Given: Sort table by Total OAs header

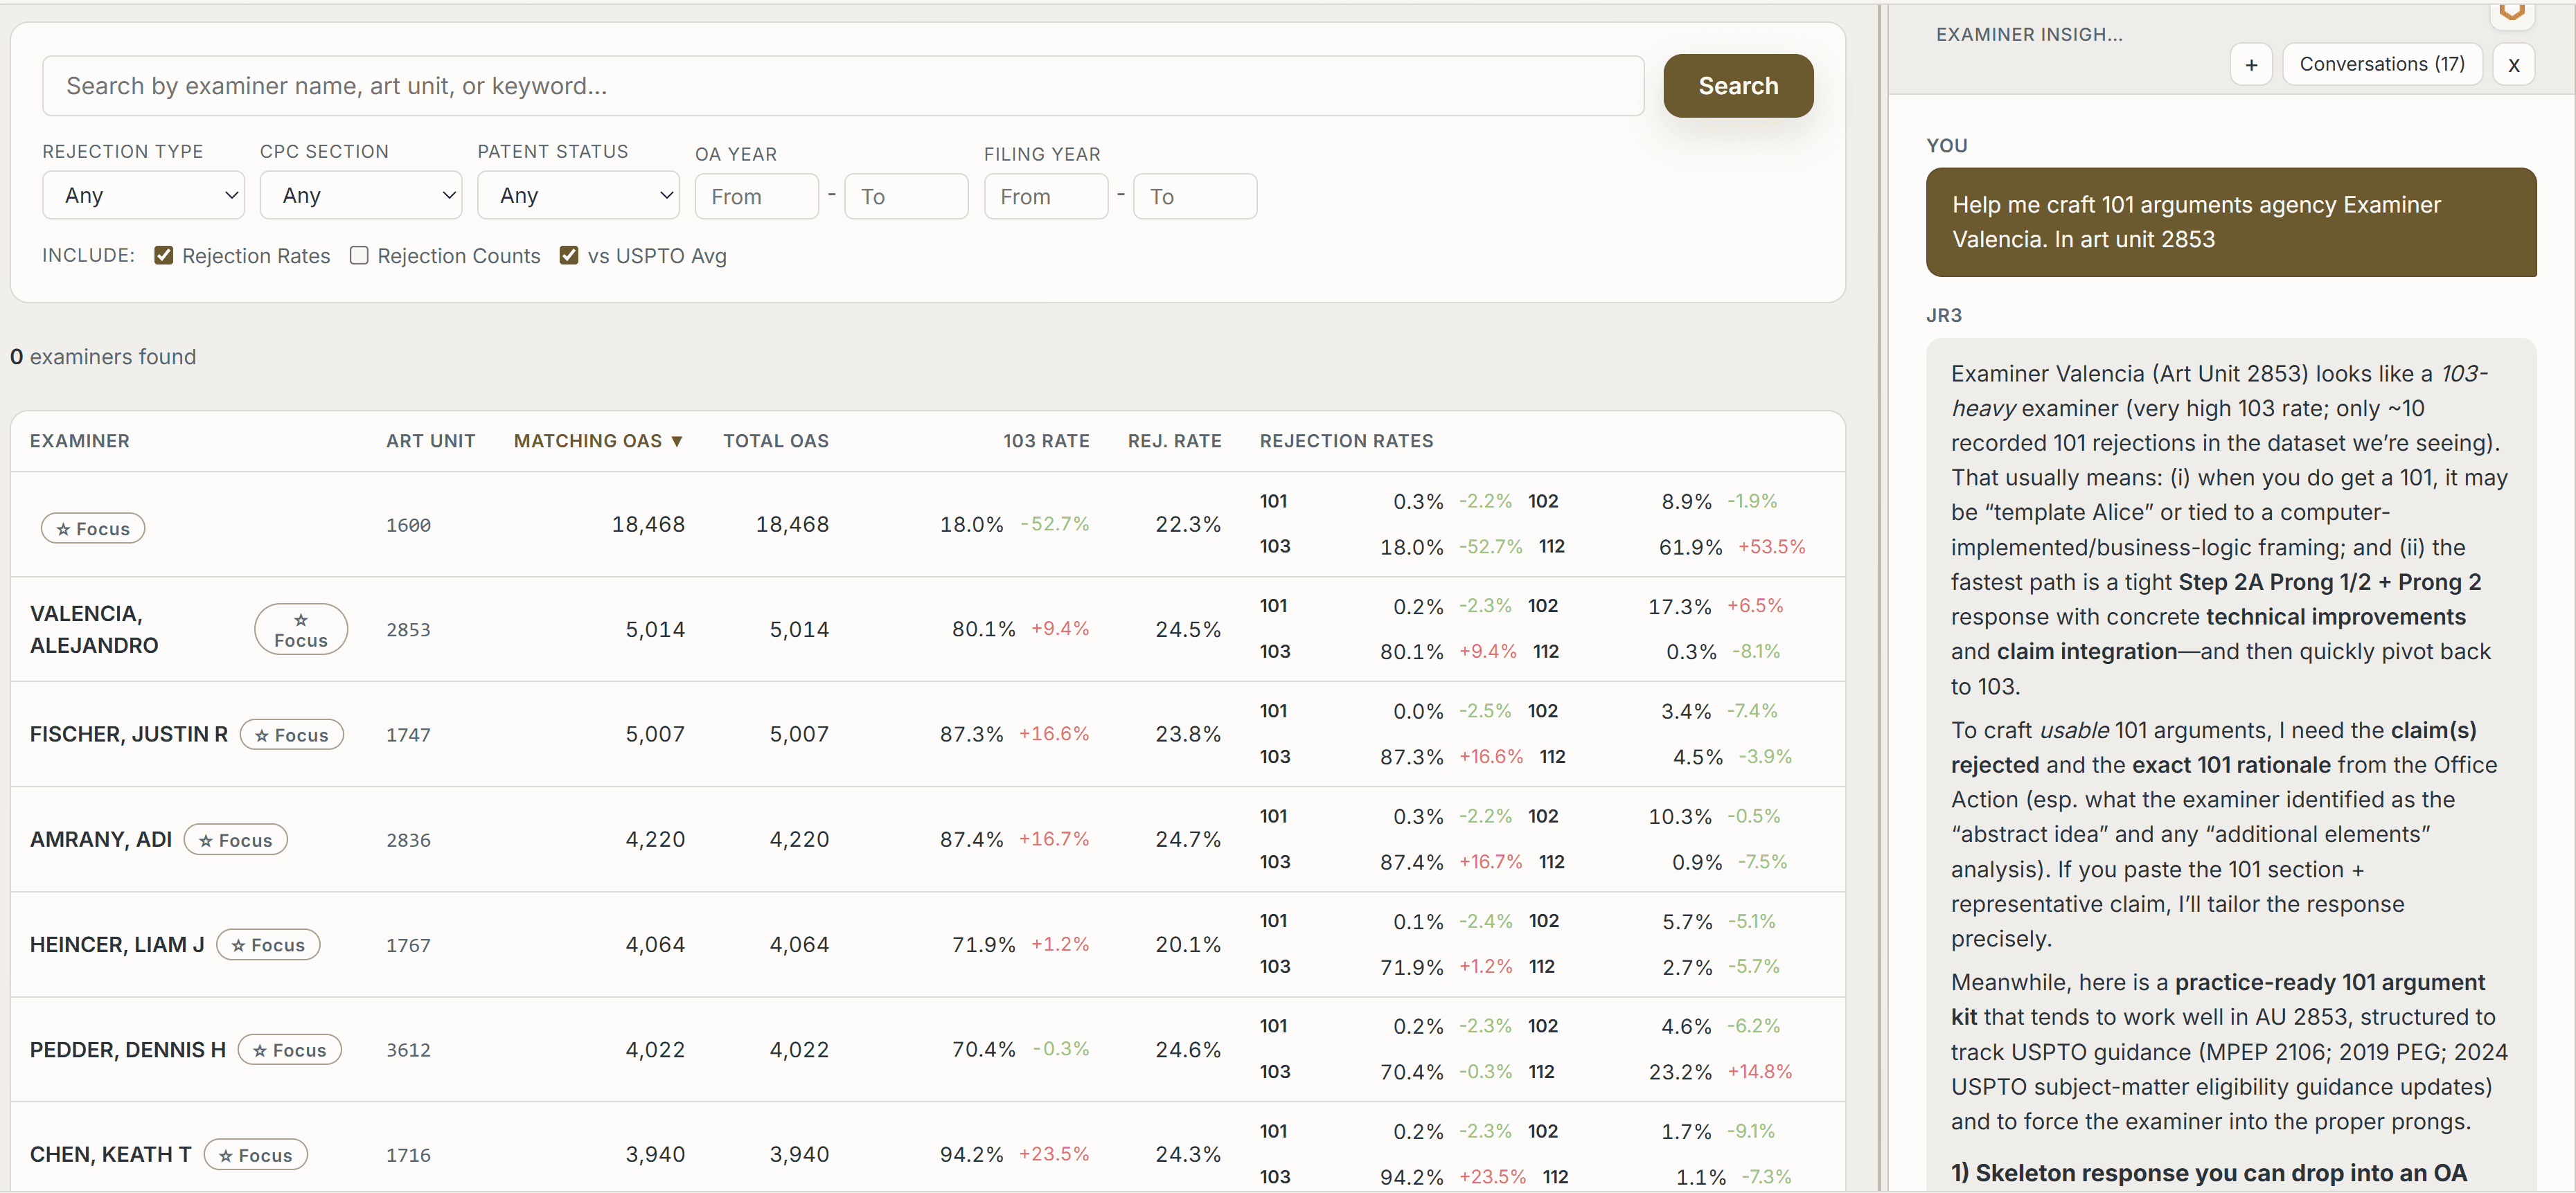Looking at the screenshot, I should point(776,441).
